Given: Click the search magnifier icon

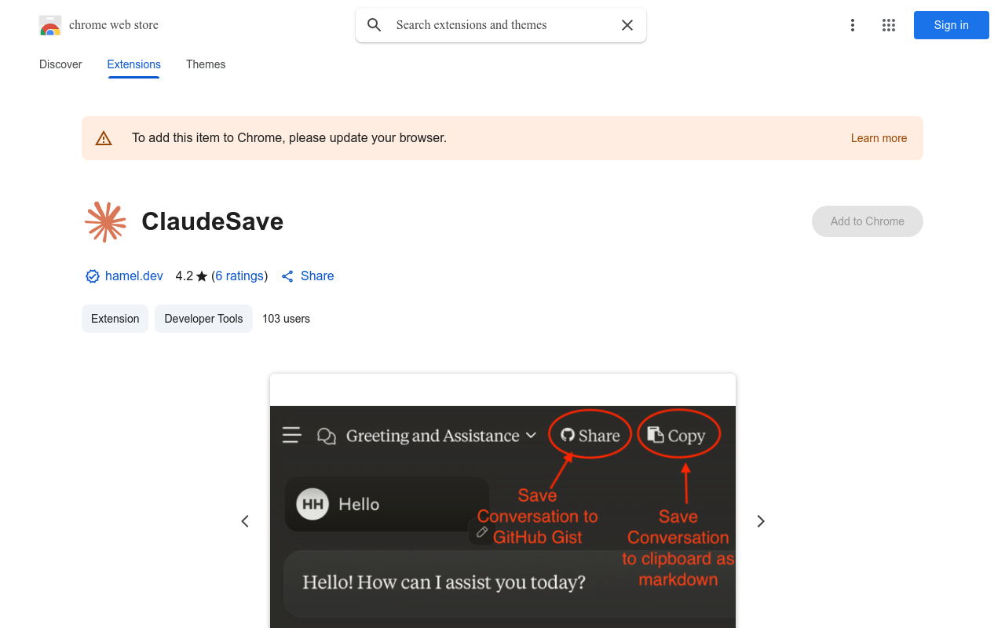Looking at the screenshot, I should point(375,25).
